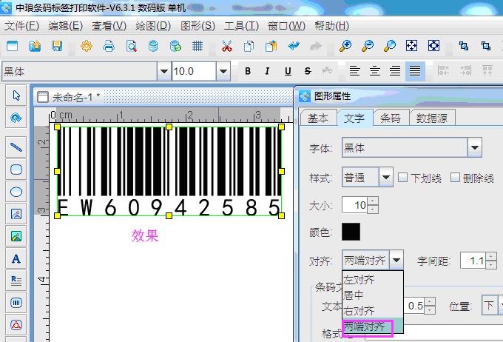The width and height of the screenshot is (503, 342).
Task: Click the paste clipboard icon
Action: click(x=271, y=46)
